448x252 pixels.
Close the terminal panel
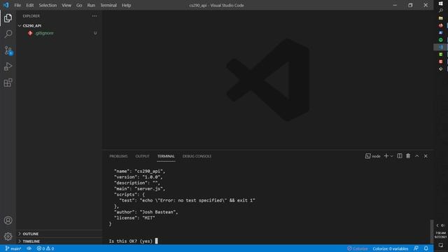426,156
